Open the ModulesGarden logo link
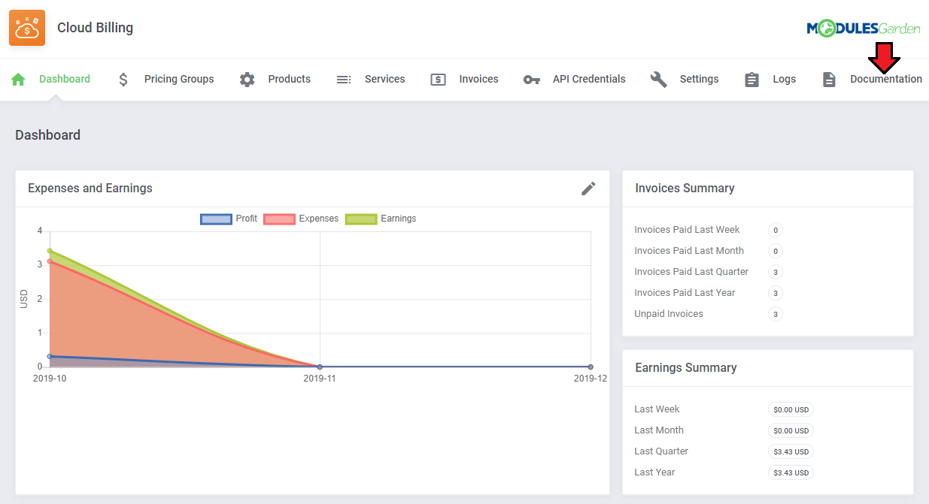 (x=864, y=29)
